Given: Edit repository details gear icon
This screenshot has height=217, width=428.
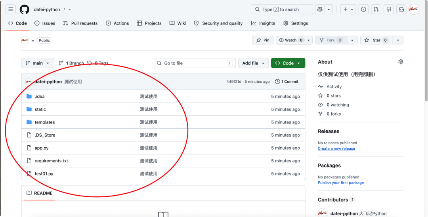Looking at the screenshot, I should 401,62.
